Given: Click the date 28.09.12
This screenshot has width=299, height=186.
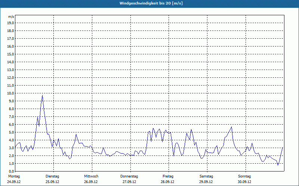Looking at the screenshot, I should coord(167,182).
